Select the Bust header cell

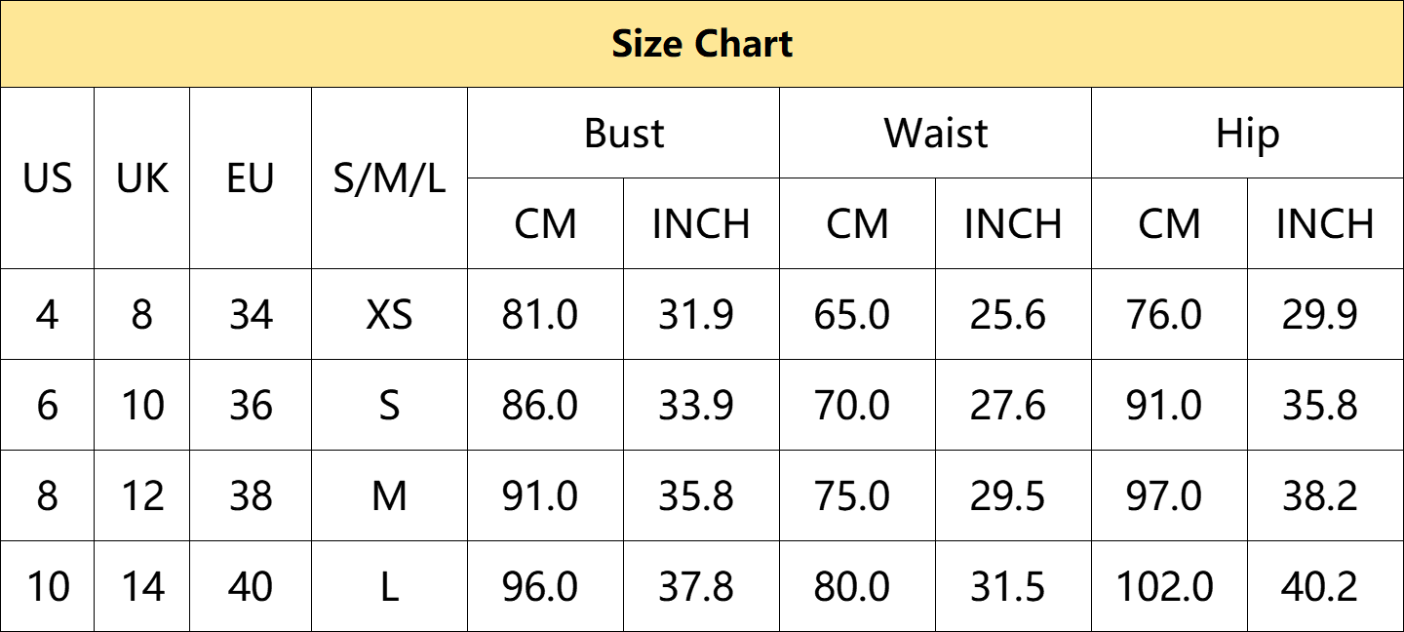click(x=624, y=134)
